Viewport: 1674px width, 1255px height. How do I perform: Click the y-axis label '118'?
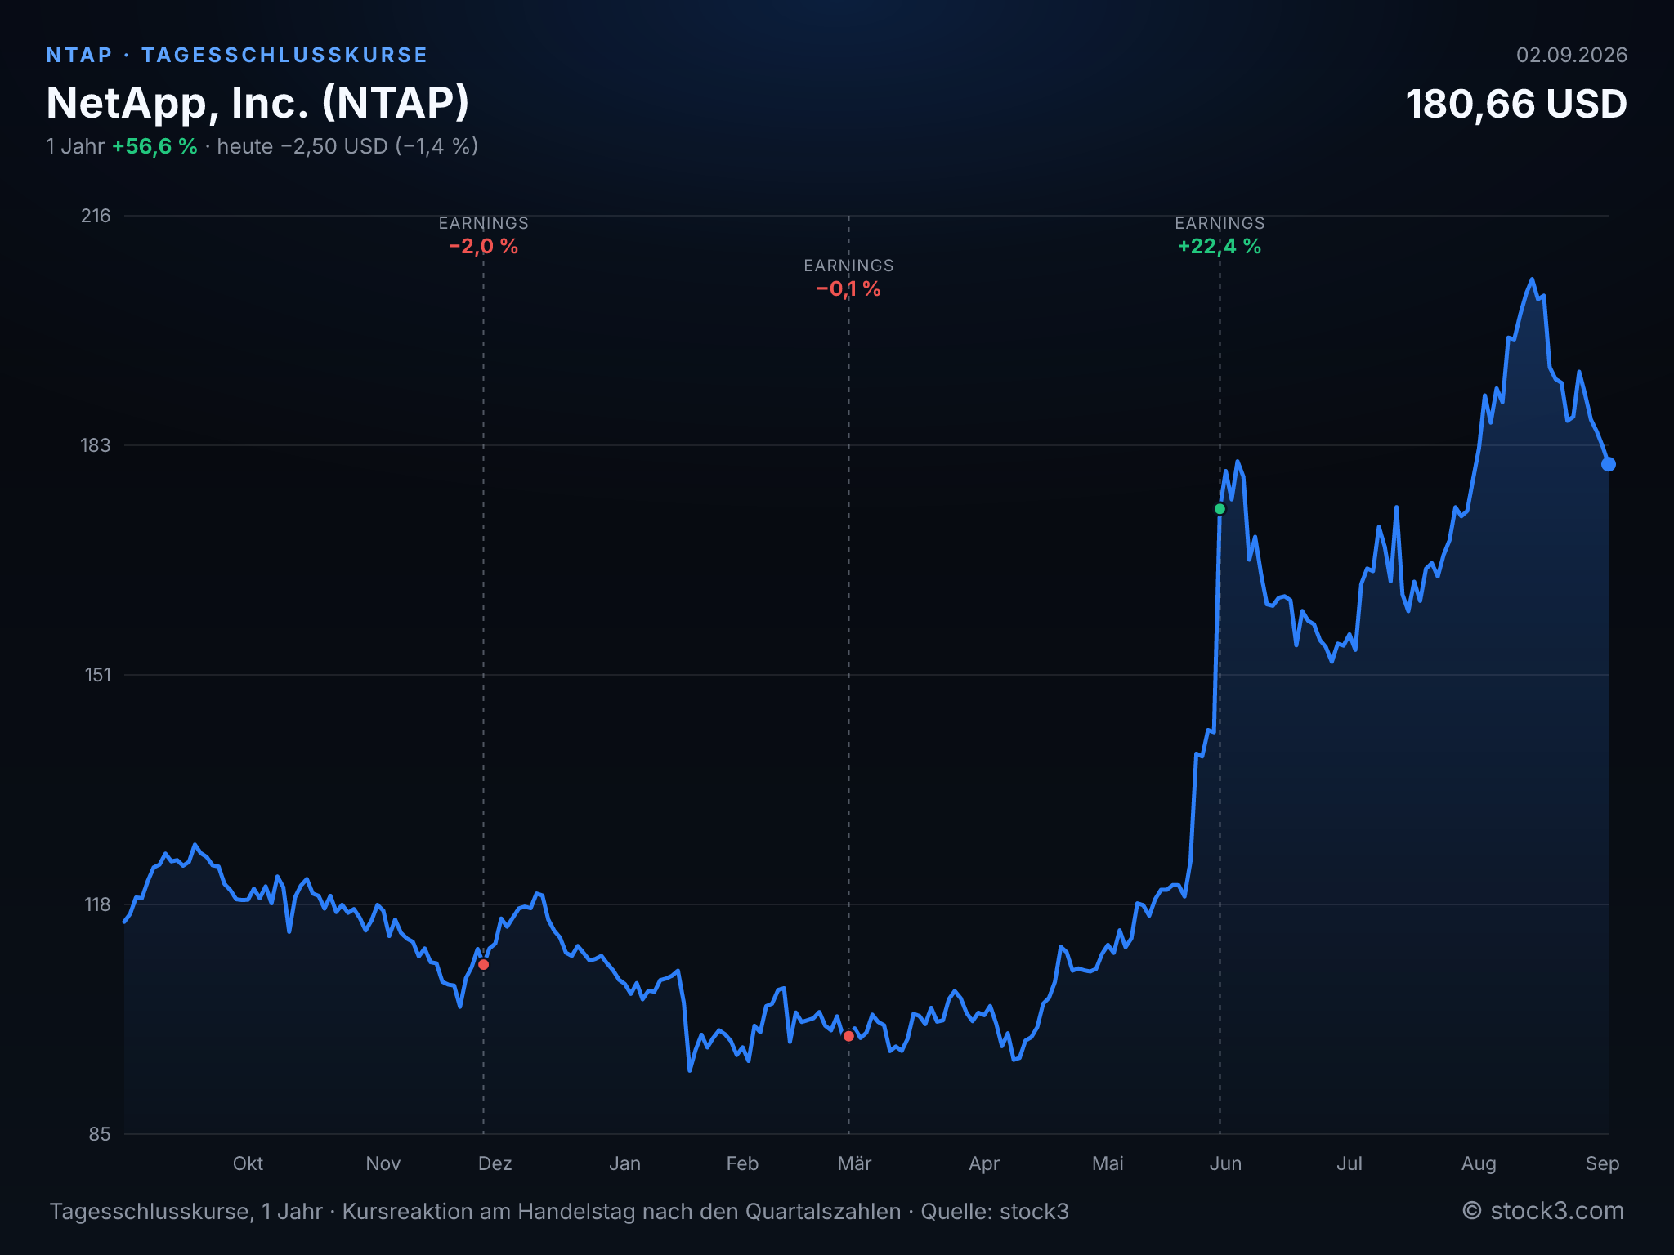(x=97, y=904)
